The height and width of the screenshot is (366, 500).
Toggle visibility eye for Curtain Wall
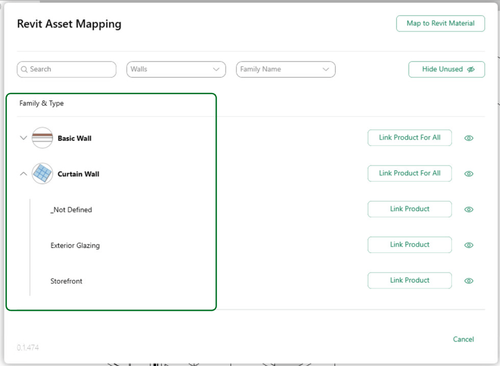468,174
